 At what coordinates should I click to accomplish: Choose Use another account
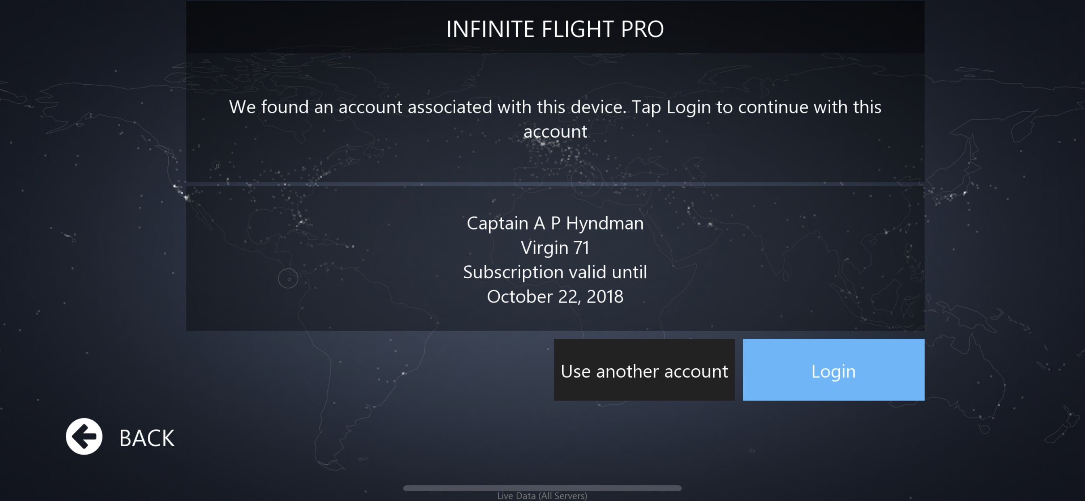pos(644,370)
